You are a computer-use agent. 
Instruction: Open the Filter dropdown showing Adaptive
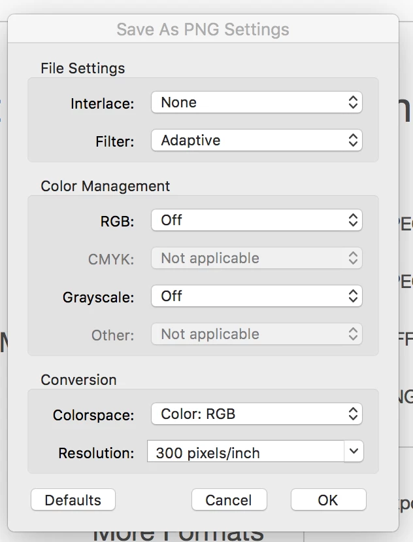[256, 141]
